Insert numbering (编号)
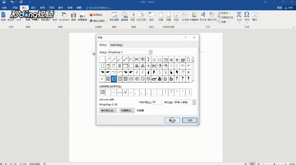The height and width of the screenshot is (165, 296). click(255, 17)
